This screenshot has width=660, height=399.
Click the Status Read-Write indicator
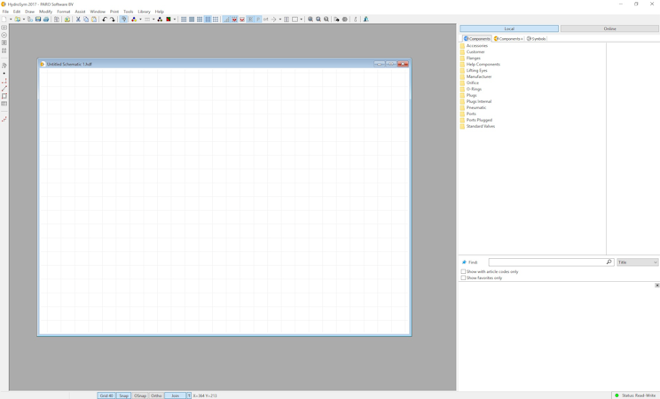coord(635,395)
